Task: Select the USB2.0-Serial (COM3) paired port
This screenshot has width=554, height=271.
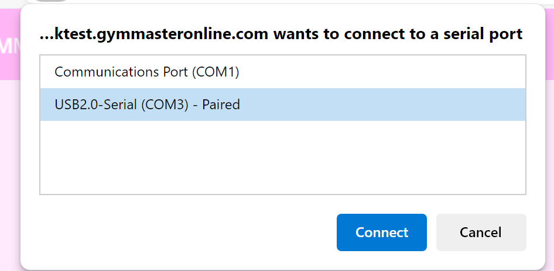Action: pyautogui.click(x=146, y=105)
